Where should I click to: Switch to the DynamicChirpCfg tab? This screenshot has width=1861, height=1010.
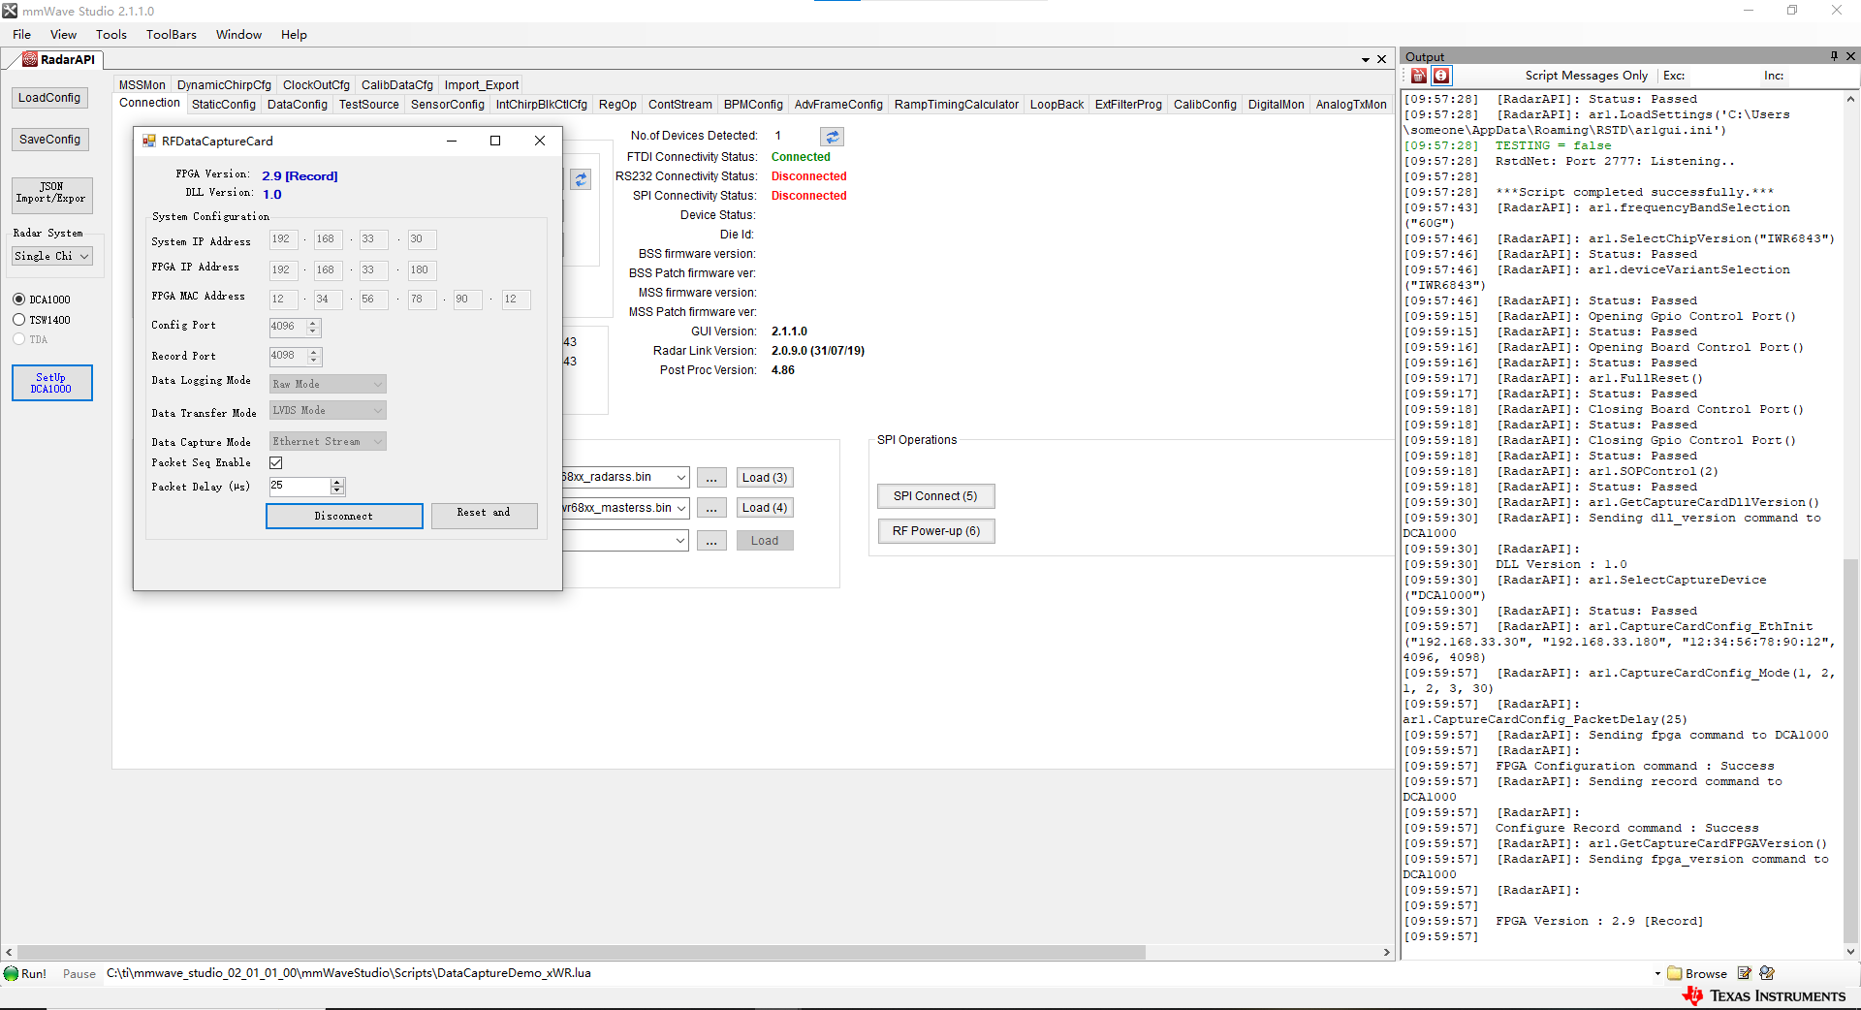224,85
